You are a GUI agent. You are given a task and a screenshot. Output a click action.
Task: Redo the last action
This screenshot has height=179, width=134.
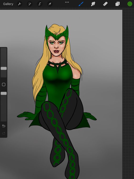(x=4, y=133)
